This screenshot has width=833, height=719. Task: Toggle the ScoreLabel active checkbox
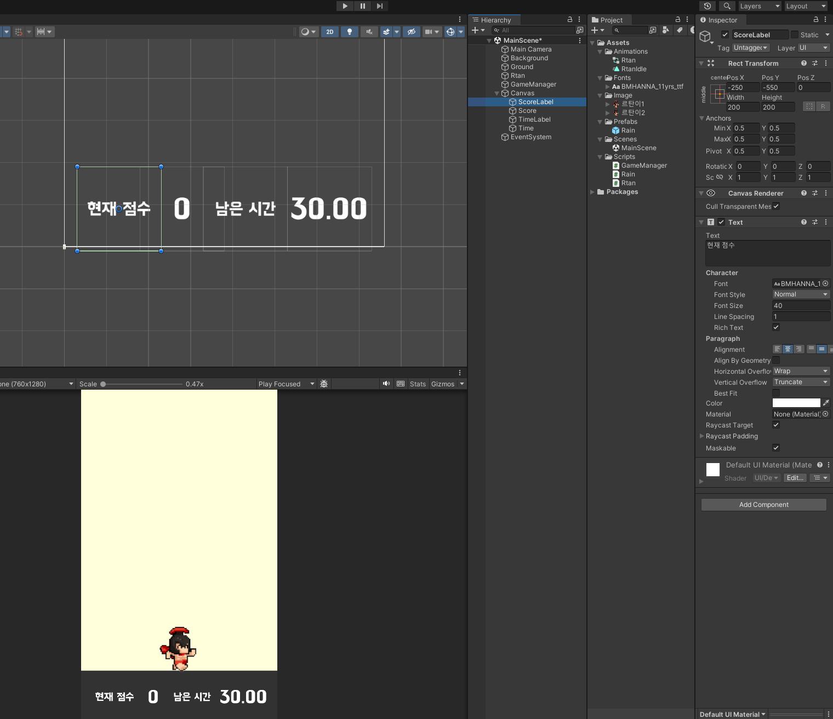(725, 35)
